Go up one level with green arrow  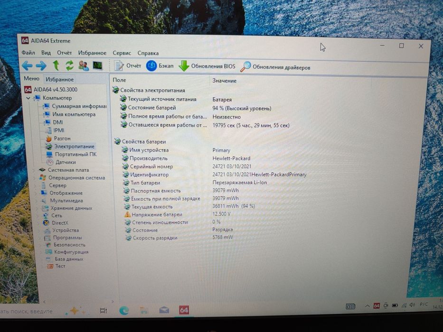(56, 65)
